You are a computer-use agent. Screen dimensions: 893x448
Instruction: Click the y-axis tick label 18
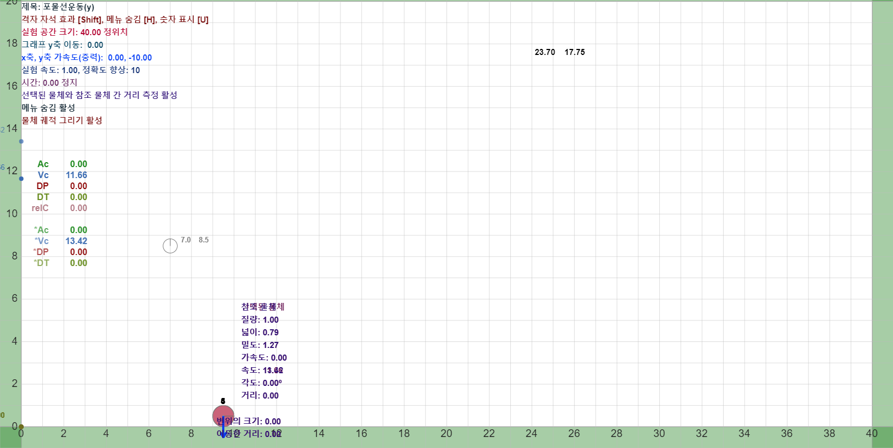coord(12,43)
